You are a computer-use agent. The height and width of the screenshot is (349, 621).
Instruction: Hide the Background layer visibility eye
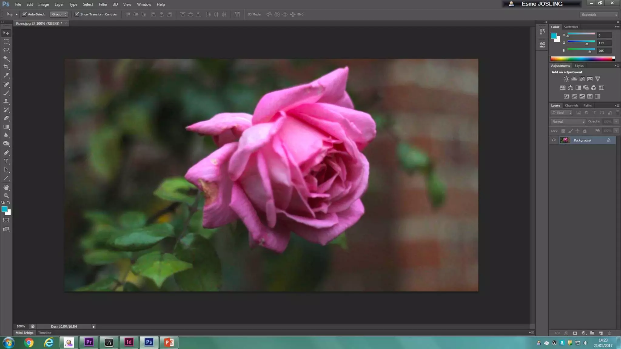554,140
